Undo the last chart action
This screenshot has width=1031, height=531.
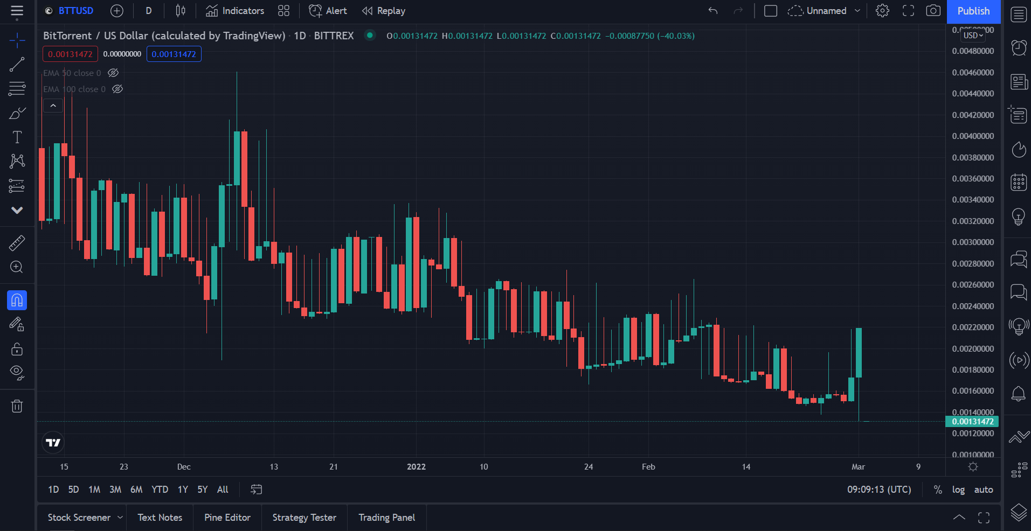[x=713, y=11]
